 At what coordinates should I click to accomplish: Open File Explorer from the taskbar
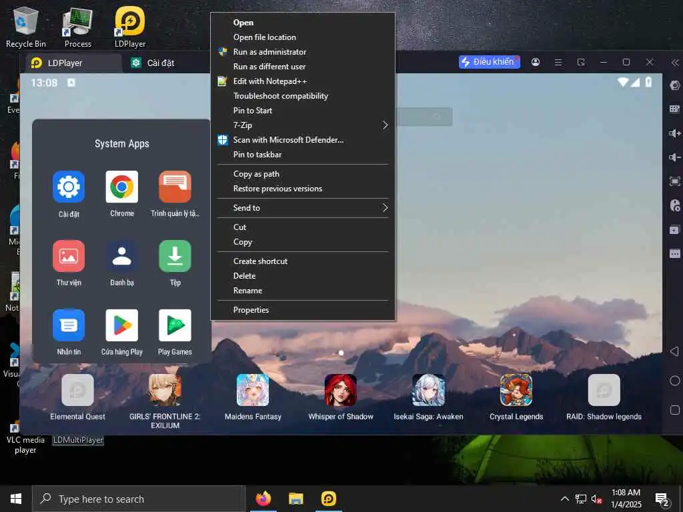click(295, 499)
